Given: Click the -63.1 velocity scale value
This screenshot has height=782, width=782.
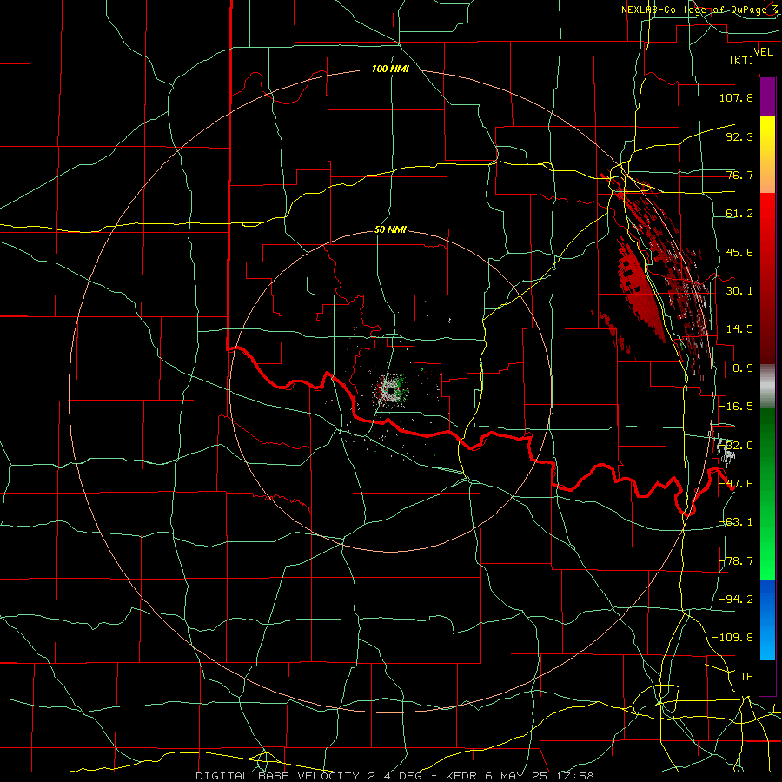Looking at the screenshot, I should click(x=736, y=522).
